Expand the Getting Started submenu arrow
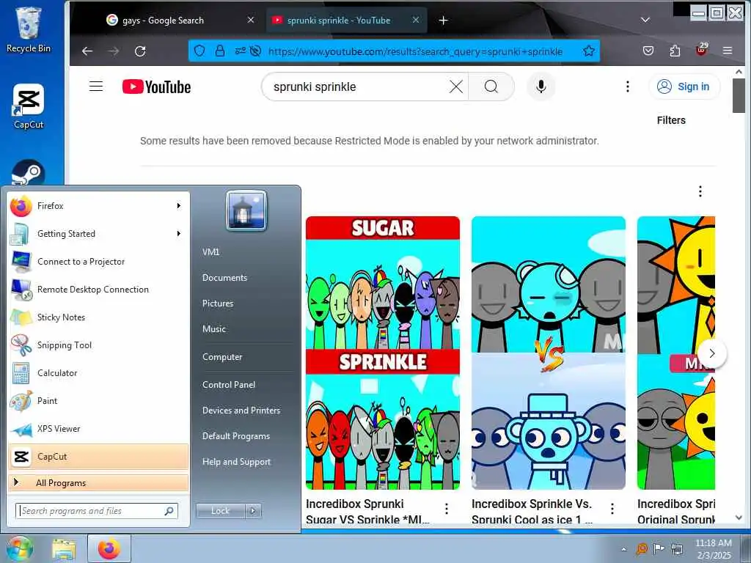The height and width of the screenshot is (563, 751). pos(179,234)
